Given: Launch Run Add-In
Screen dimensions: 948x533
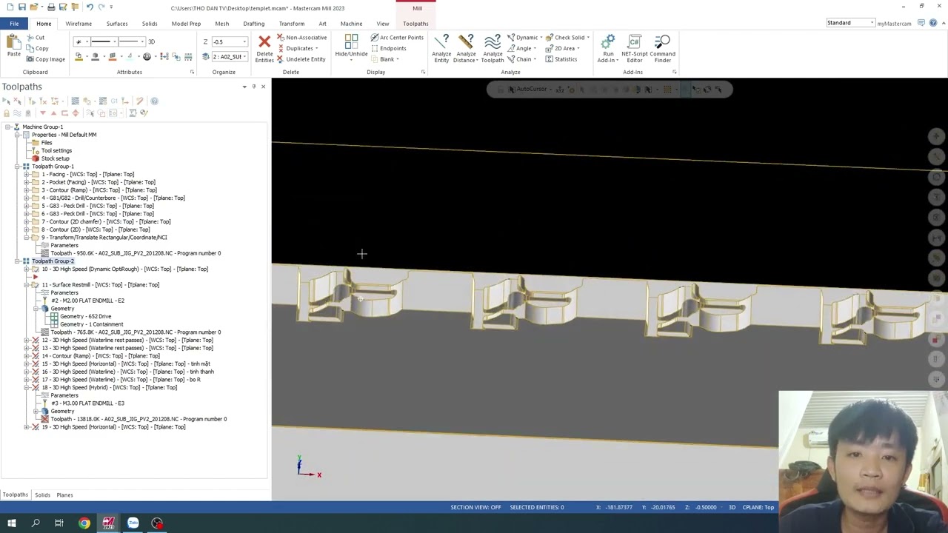Looking at the screenshot, I should (608, 48).
